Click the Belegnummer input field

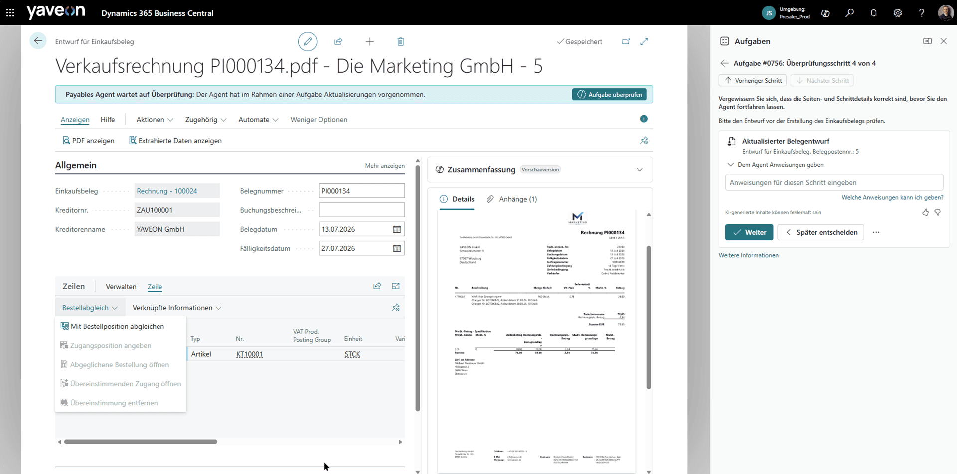point(362,191)
